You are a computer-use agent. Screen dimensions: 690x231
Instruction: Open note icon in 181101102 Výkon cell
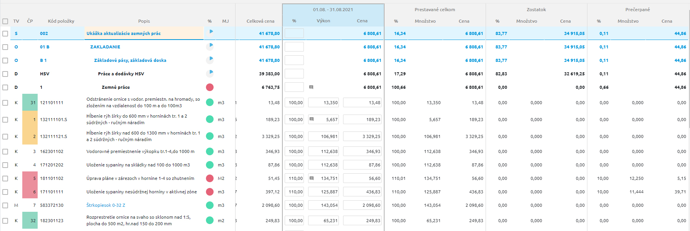(x=312, y=178)
